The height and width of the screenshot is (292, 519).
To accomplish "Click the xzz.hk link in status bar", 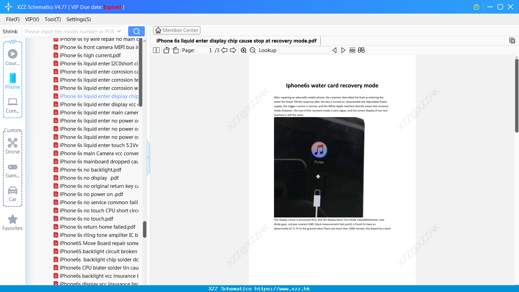I will pos(282,289).
